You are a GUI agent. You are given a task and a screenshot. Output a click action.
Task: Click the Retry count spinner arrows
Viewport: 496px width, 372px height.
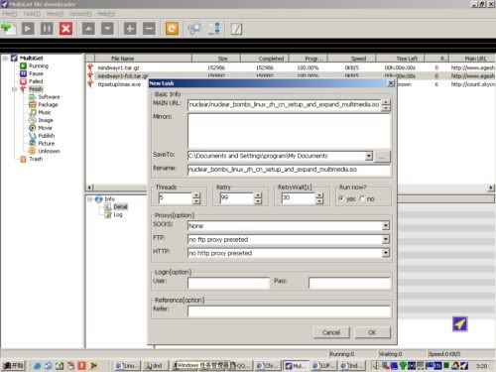(x=258, y=198)
